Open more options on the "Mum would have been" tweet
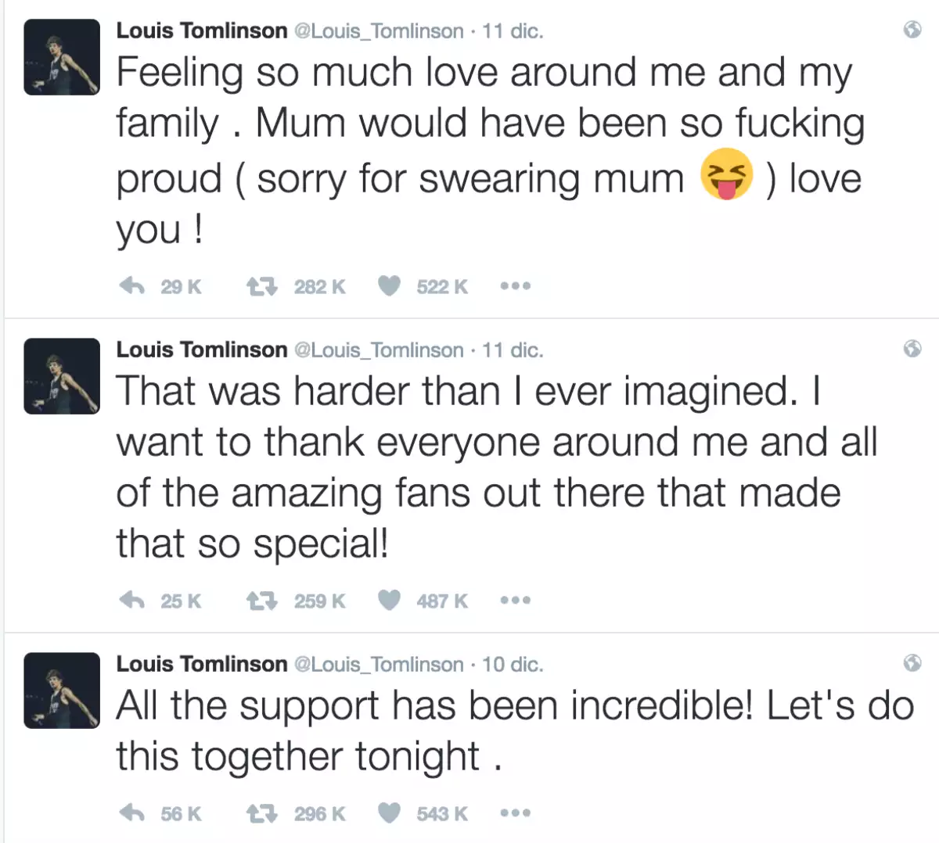The width and height of the screenshot is (939, 843). coord(515,286)
